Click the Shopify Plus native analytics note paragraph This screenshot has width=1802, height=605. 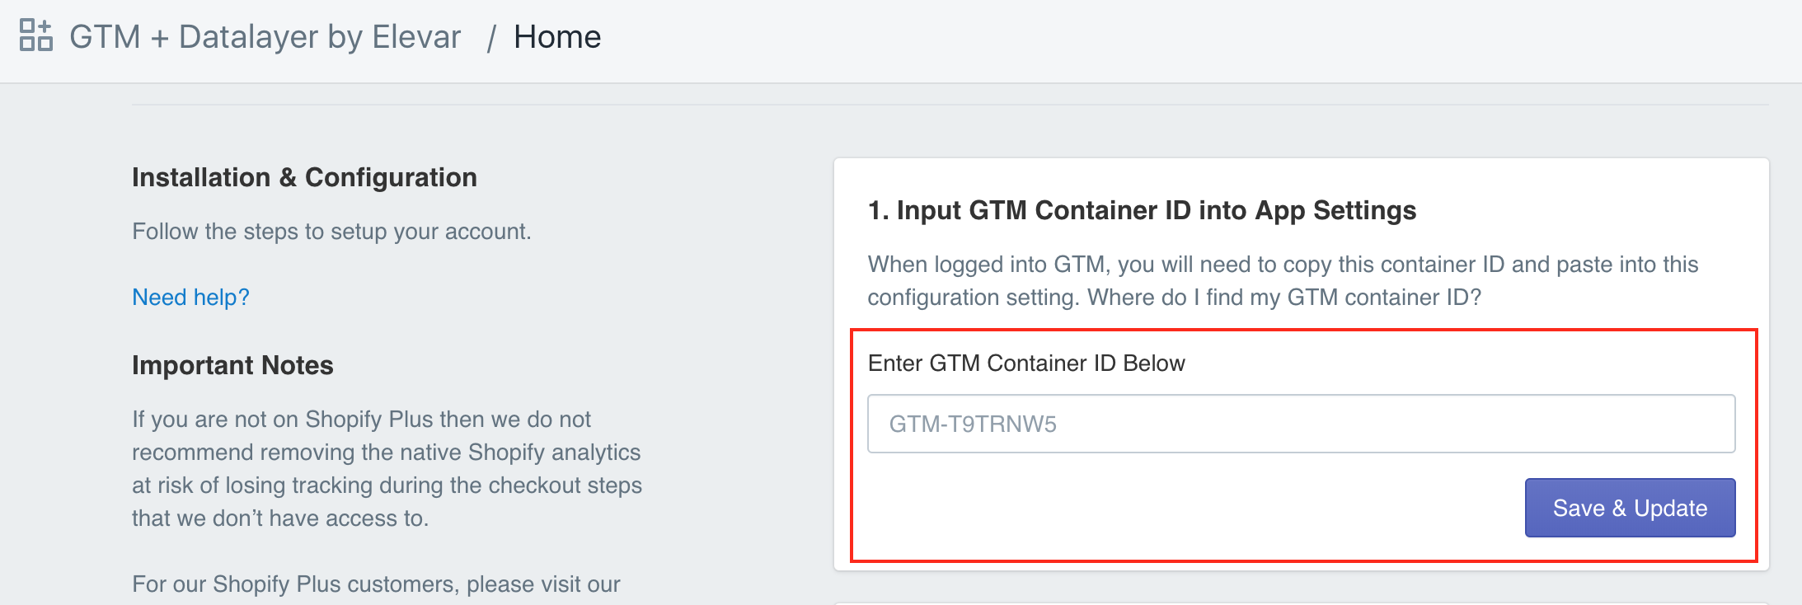point(387,468)
